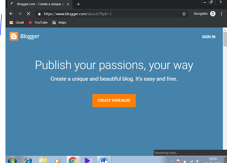Open Windows Explorer folder in taskbar

[x=43, y=160]
